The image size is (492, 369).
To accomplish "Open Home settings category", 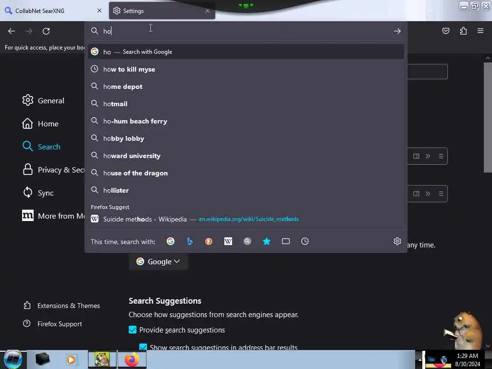I will [40, 123].
